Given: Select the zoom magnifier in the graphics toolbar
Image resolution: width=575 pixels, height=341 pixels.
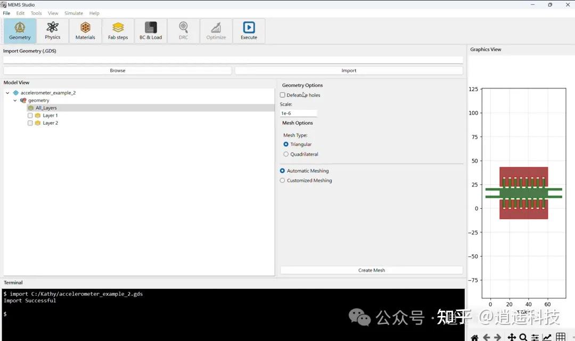Looking at the screenshot, I should (x=522, y=337).
